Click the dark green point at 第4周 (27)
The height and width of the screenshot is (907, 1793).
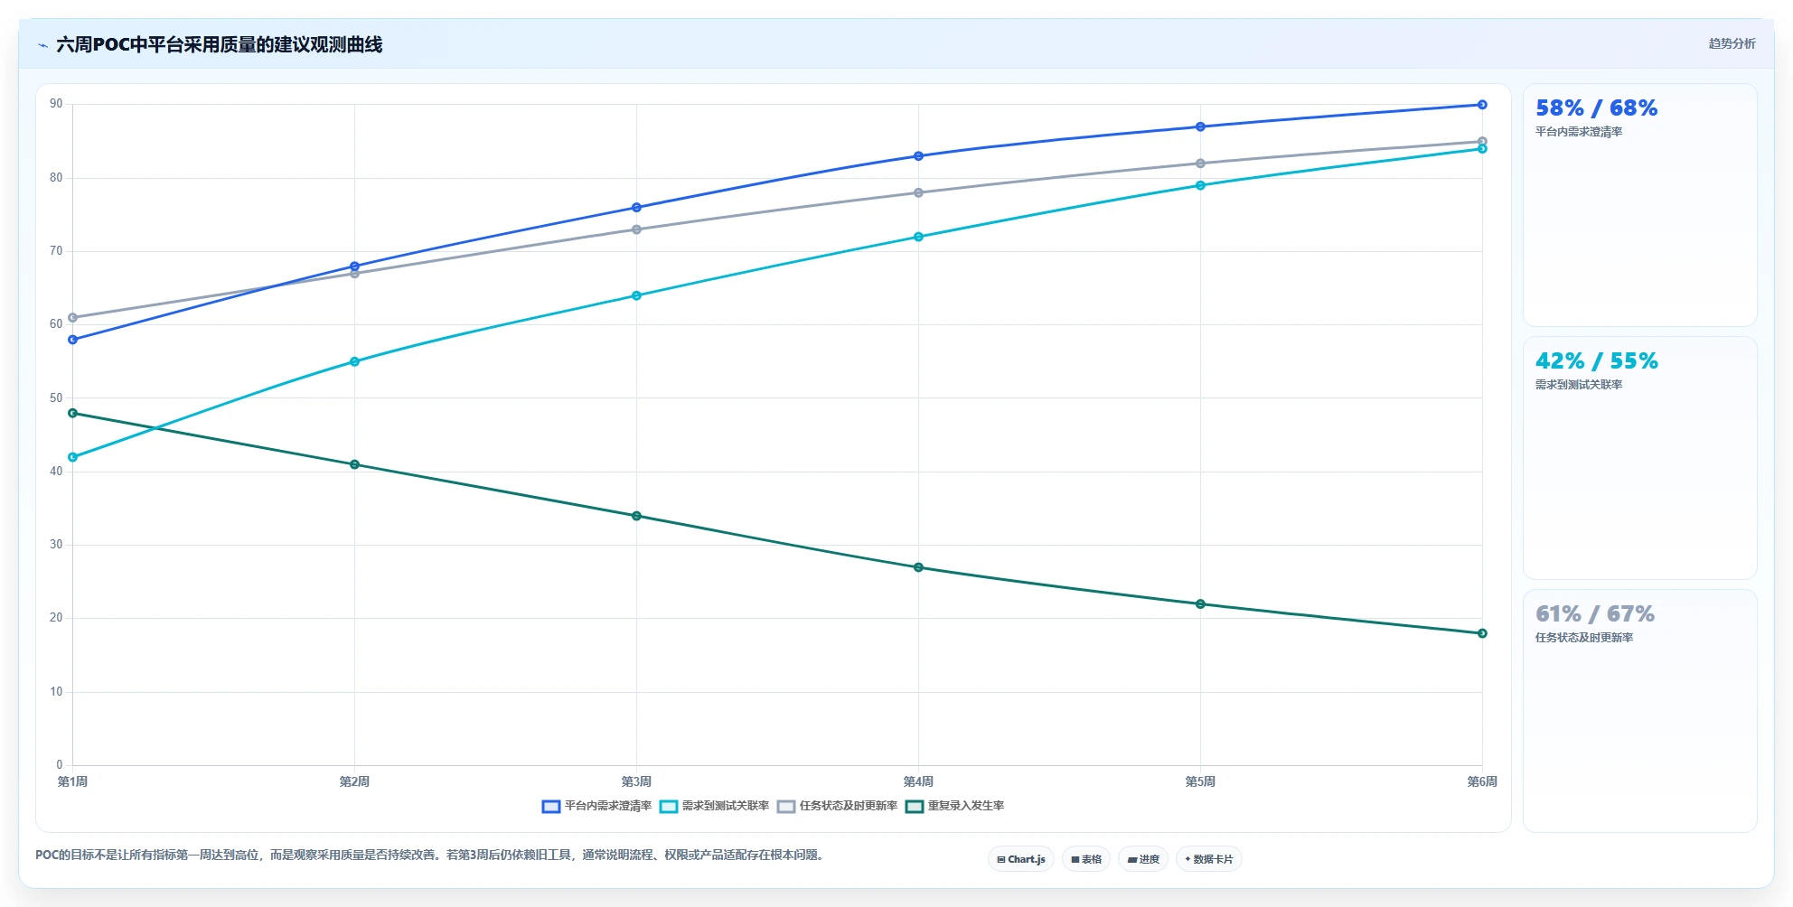(x=918, y=567)
